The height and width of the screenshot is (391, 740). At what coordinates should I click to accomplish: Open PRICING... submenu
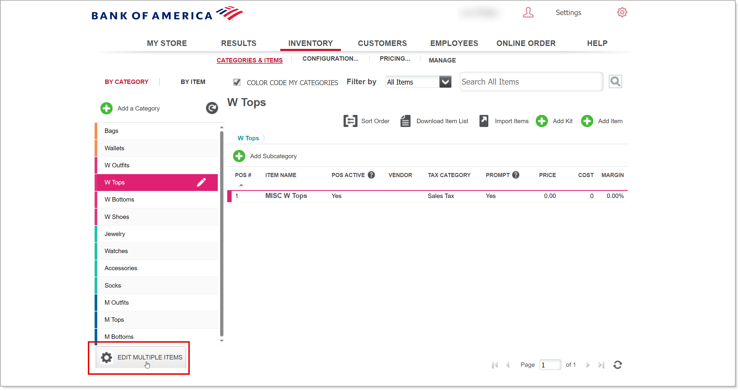pos(395,59)
